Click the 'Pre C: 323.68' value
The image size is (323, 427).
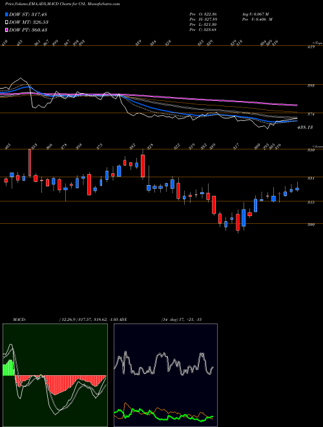pos(203,30)
